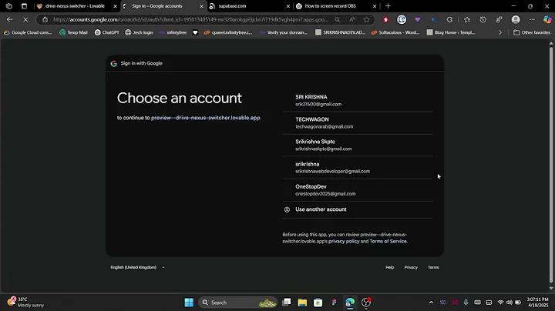Screen dimensions: 555x311
Task: Click browser refresh extension icon
Action: point(449,20)
